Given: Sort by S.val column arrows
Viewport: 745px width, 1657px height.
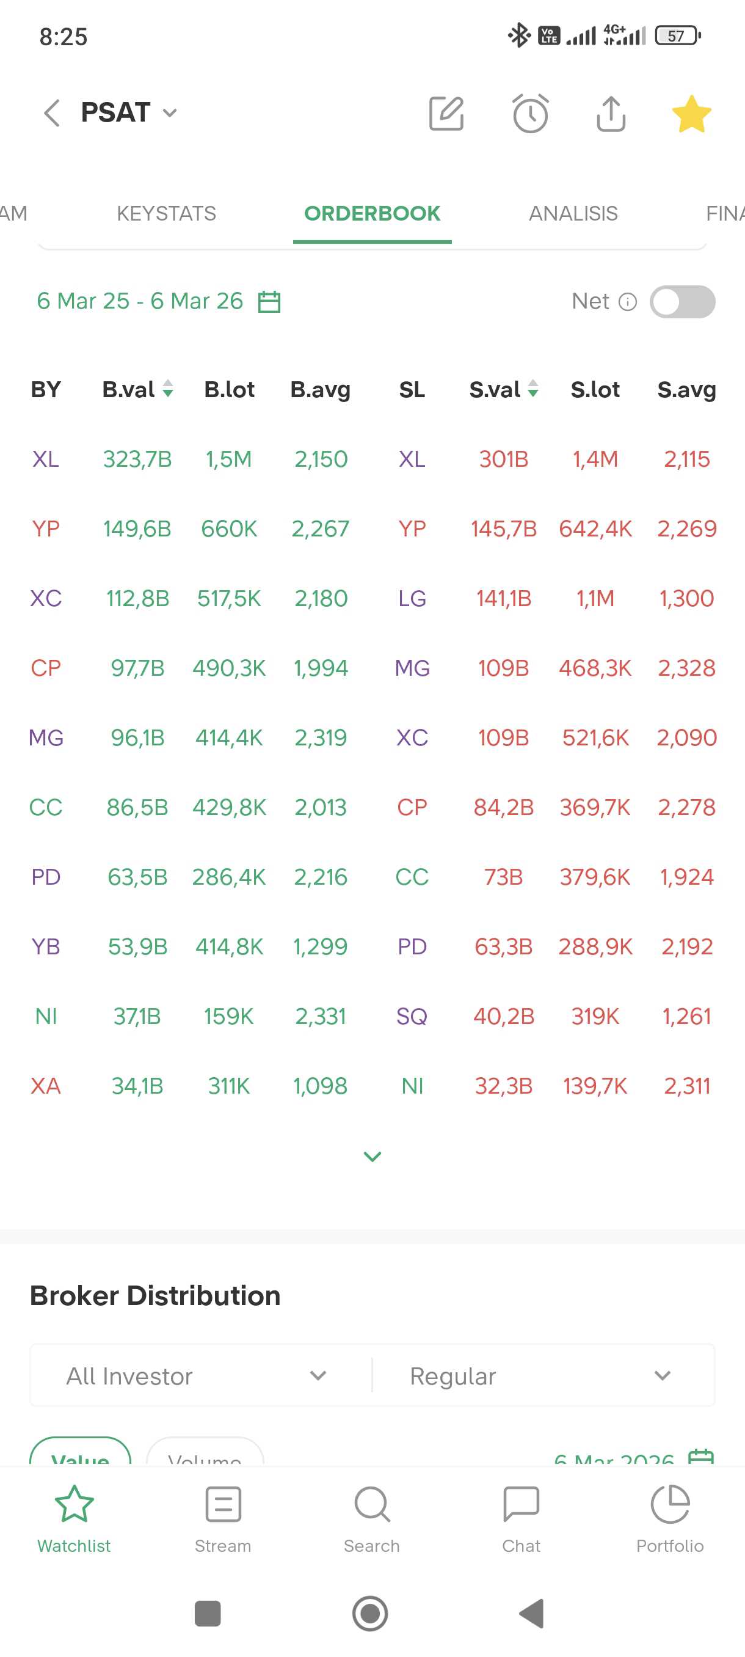Looking at the screenshot, I should tap(533, 389).
